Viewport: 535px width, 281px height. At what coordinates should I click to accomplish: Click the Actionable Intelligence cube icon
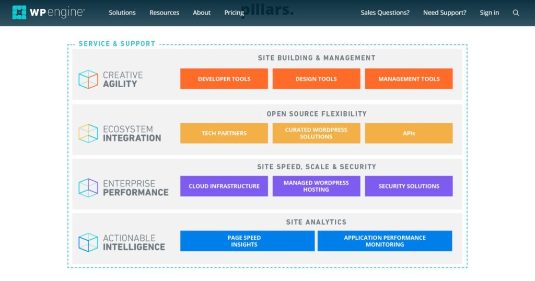tap(88, 242)
